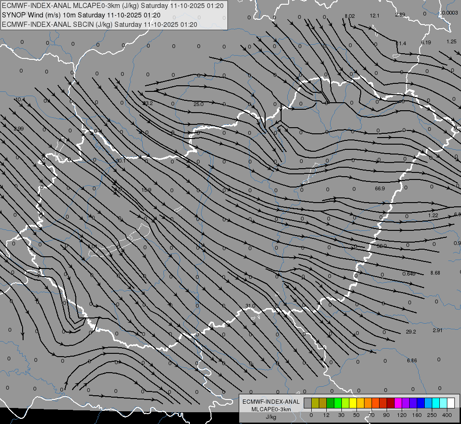Click the 31.0 value near the border
This screenshot has width=461, height=424.
250,306
